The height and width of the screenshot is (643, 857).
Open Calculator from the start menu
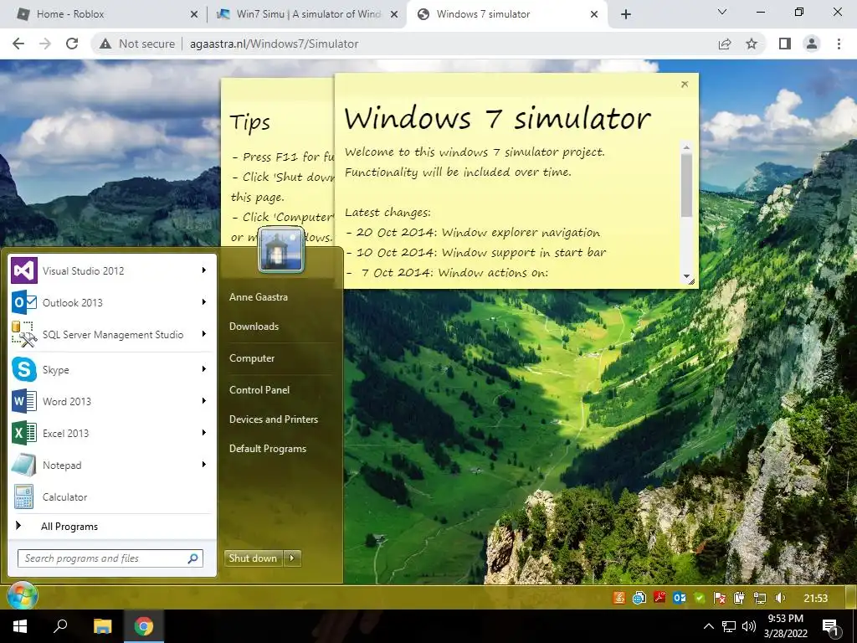[x=112, y=497]
